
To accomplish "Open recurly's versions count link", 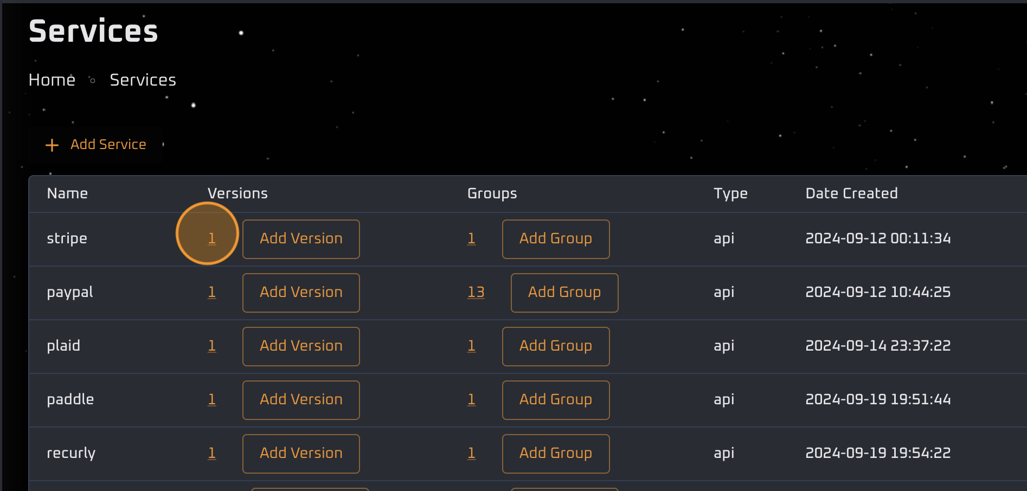I will [212, 453].
